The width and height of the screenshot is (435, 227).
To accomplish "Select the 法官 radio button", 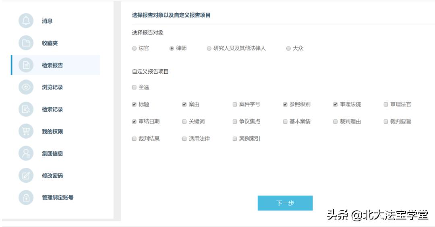I will pos(134,48).
